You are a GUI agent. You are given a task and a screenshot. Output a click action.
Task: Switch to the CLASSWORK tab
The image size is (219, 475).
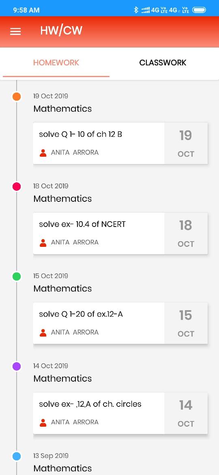[163, 63]
